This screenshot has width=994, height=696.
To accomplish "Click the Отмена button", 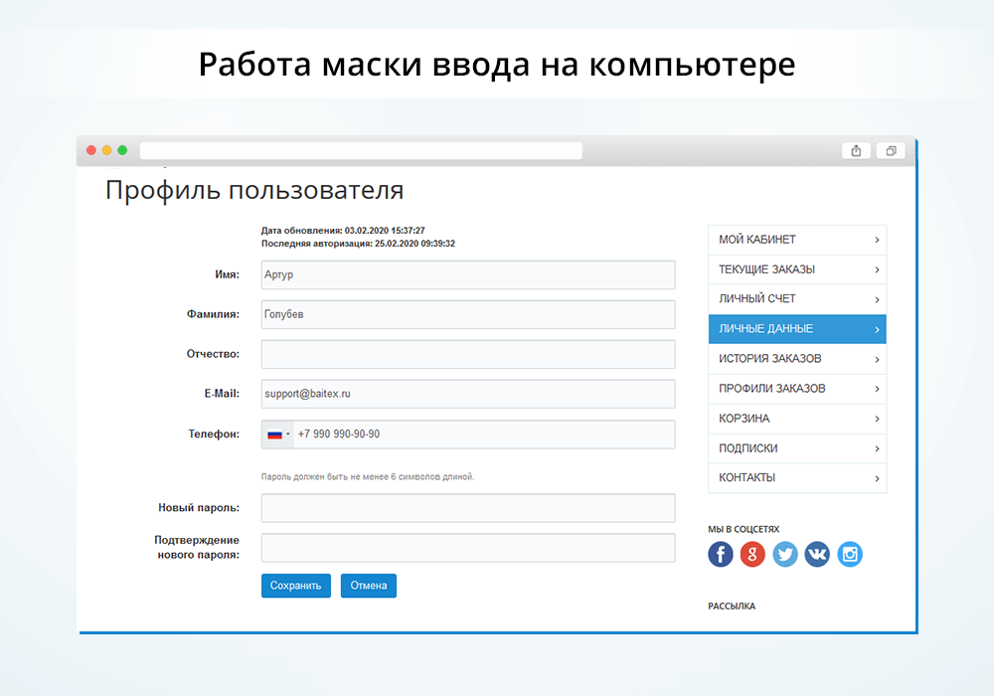I will click(x=368, y=586).
